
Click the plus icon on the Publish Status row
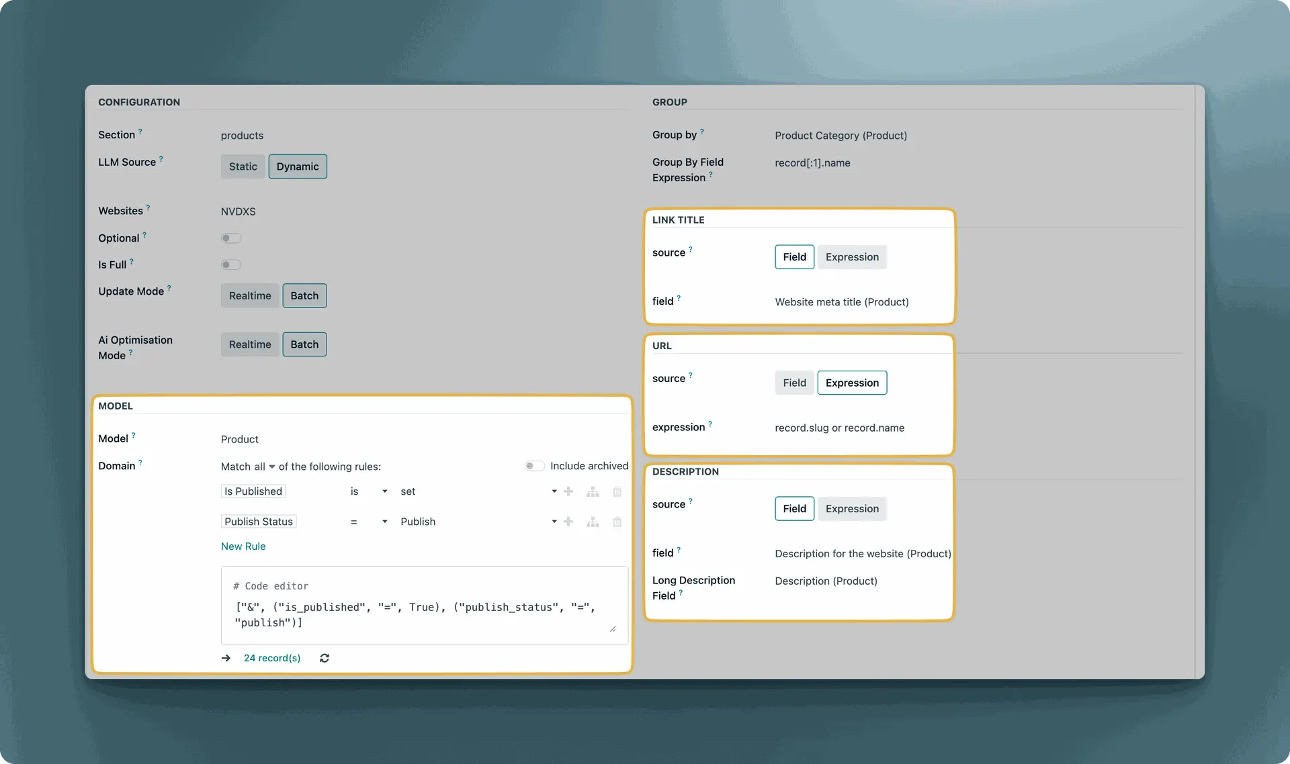(x=568, y=522)
